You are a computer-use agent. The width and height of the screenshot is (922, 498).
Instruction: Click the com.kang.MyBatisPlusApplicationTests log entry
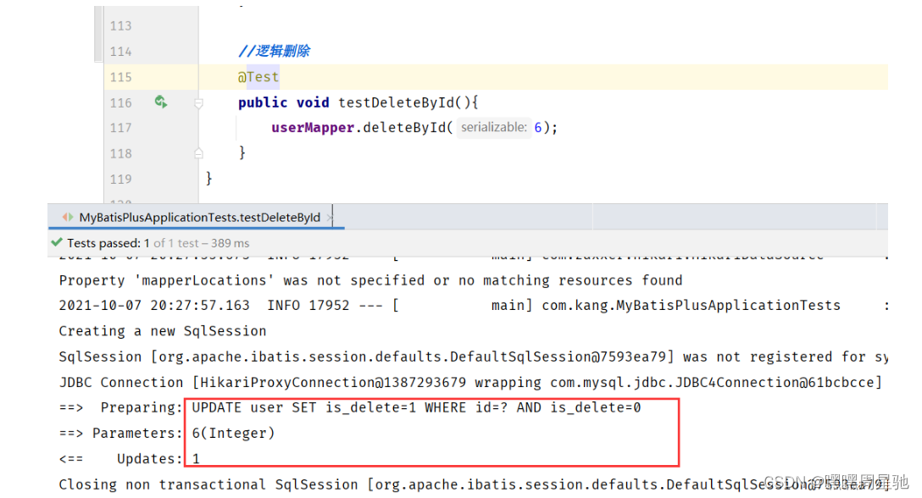click(x=691, y=306)
